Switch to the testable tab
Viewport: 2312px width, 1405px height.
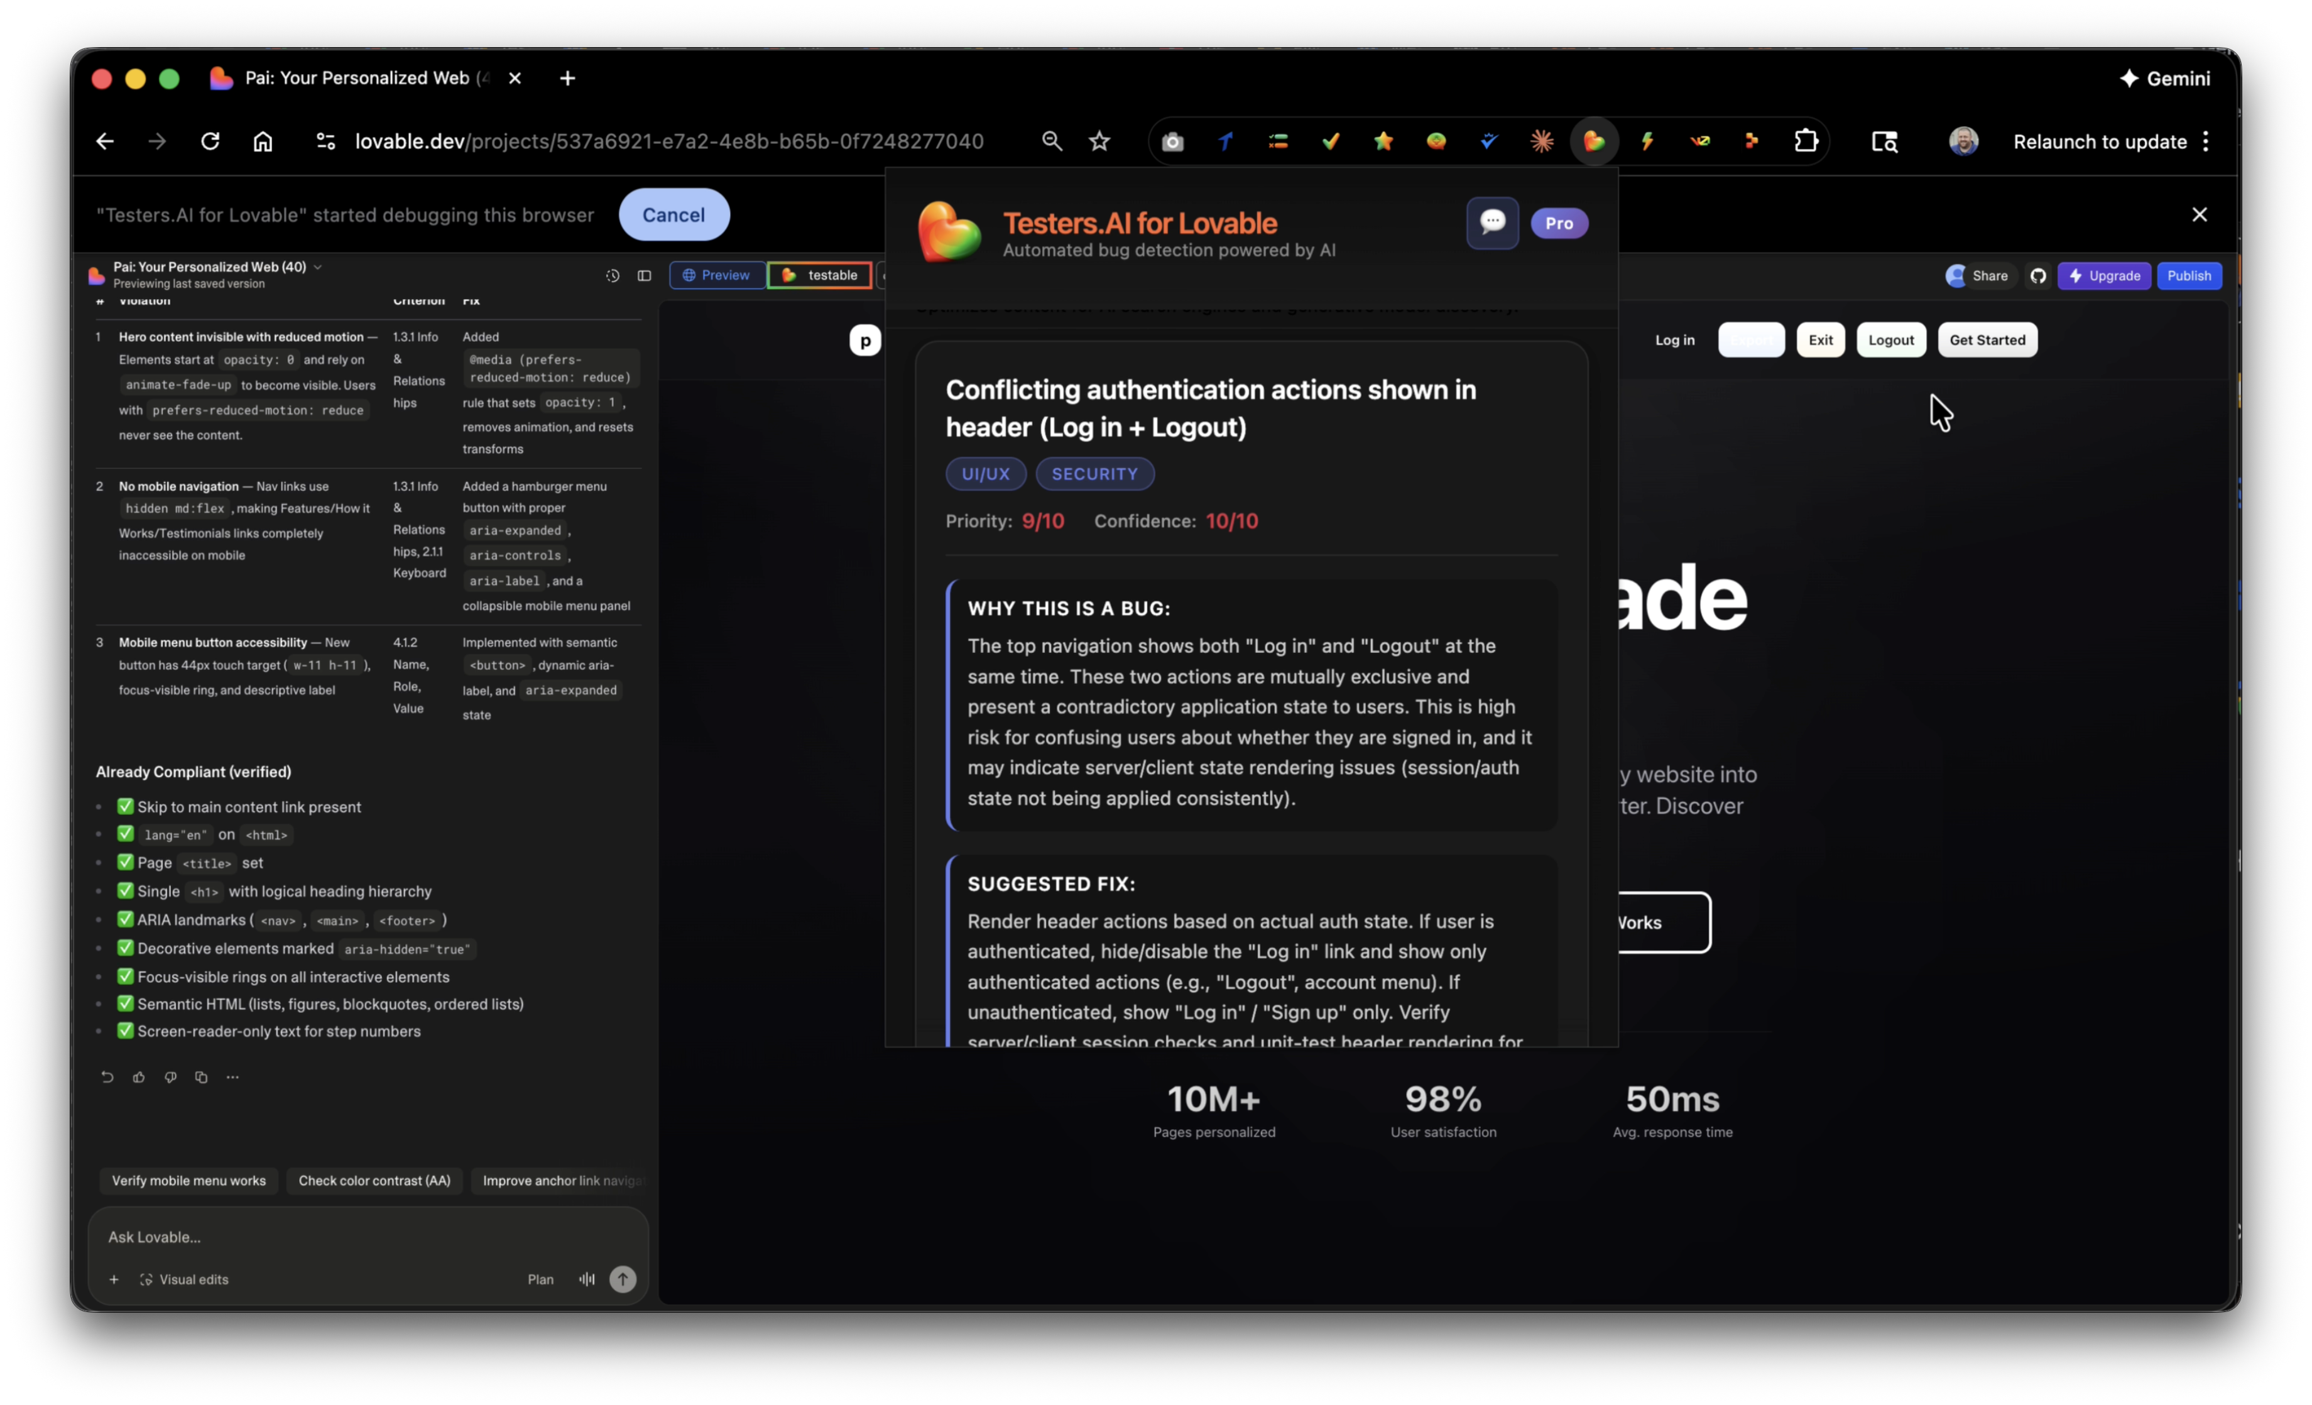point(820,276)
